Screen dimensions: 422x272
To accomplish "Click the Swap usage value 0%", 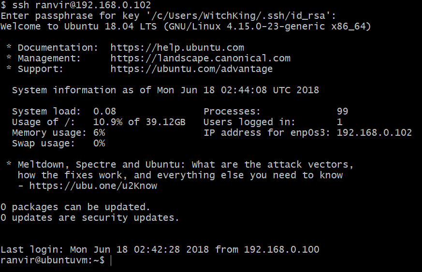I will click(x=99, y=143).
